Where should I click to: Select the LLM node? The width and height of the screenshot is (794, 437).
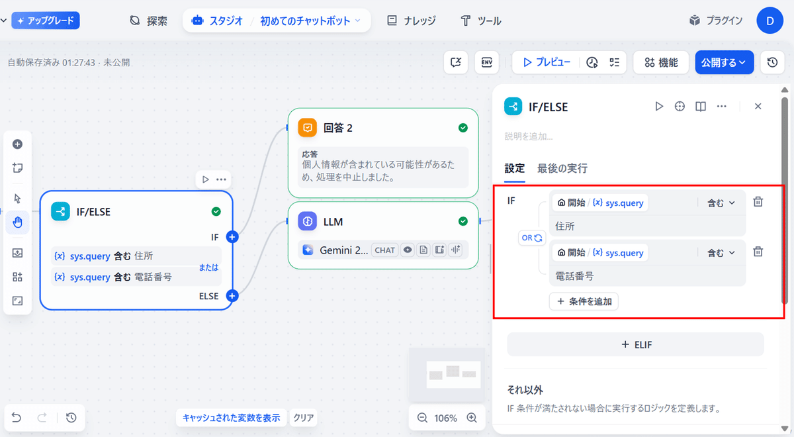point(383,235)
